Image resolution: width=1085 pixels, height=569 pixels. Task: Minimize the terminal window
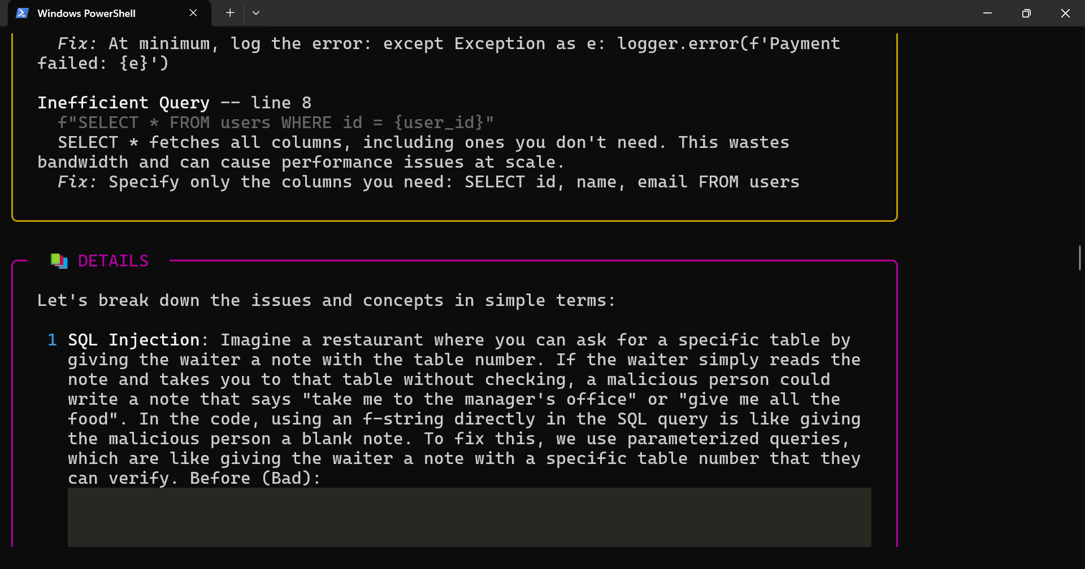point(987,13)
